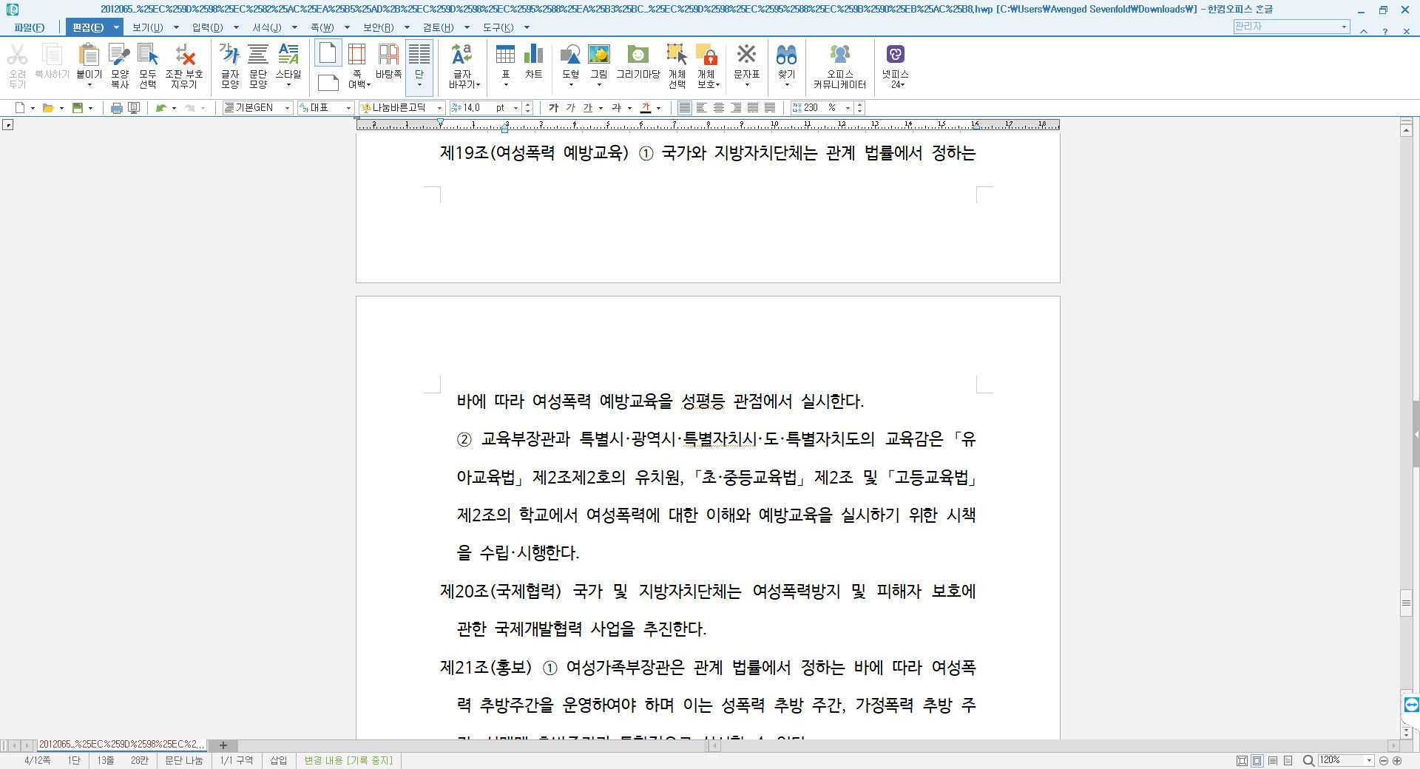Image resolution: width=1420 pixels, height=769 pixels.
Task: Launch 오피스 커뮤니케이터
Action: [839, 64]
